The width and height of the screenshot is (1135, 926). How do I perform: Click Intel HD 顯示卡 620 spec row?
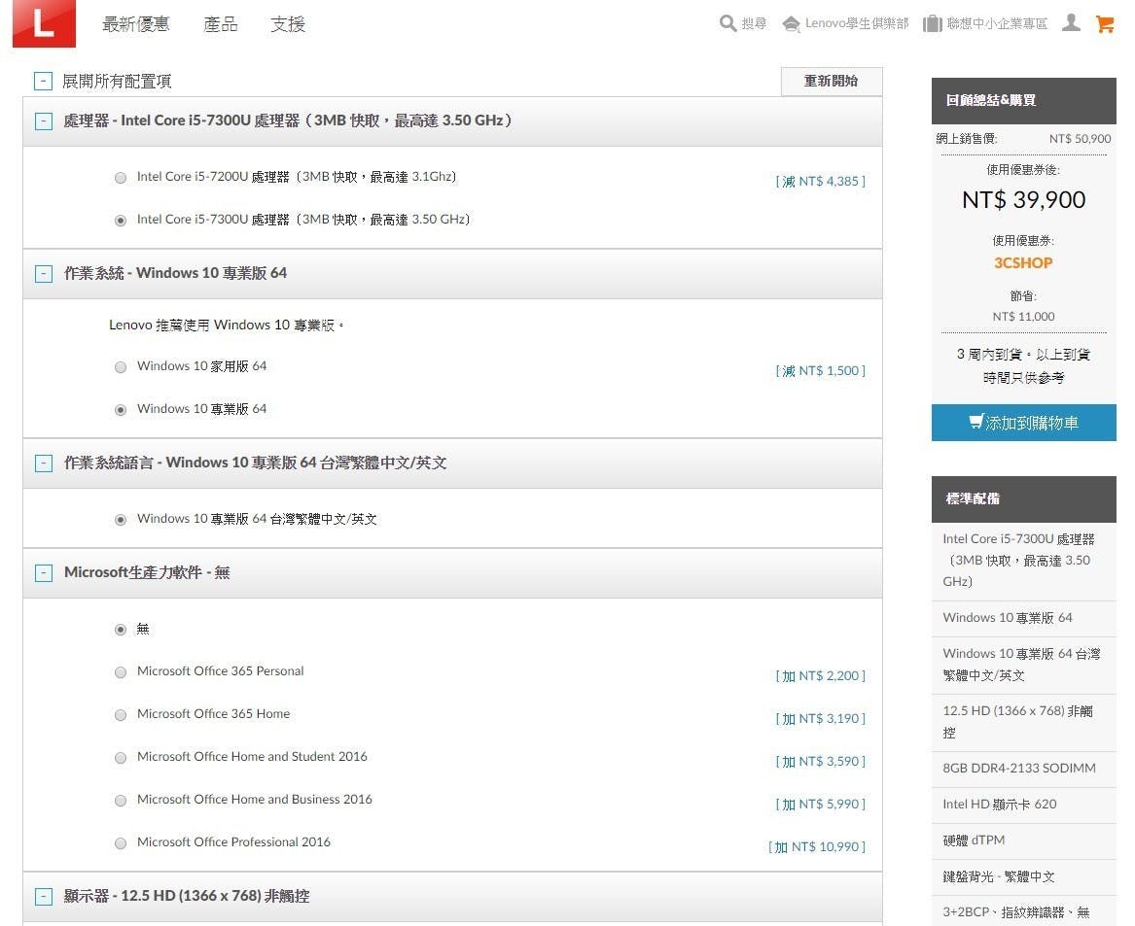1023,806
